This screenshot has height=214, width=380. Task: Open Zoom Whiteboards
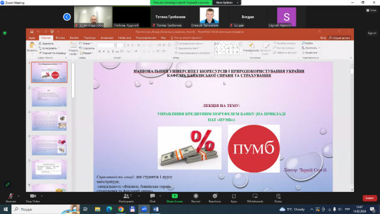click(255, 198)
